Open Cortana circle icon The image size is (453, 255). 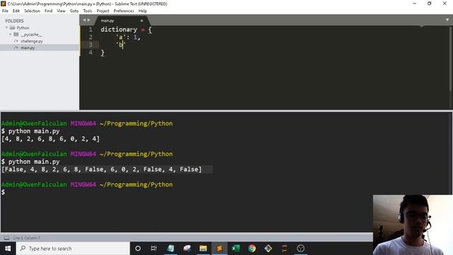pyautogui.click(x=138, y=249)
